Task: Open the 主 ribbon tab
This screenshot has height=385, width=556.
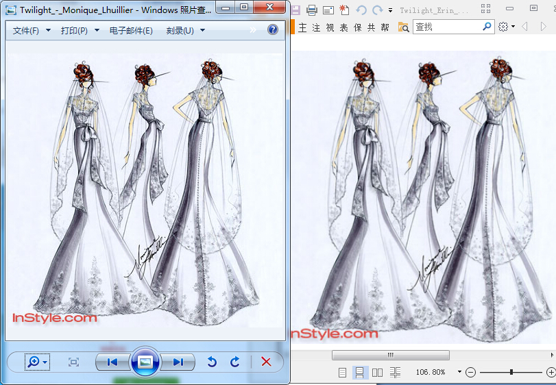Action: point(302,27)
